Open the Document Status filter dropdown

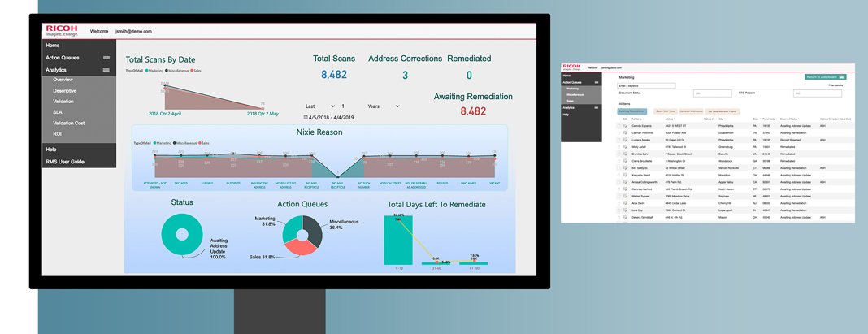(x=713, y=93)
